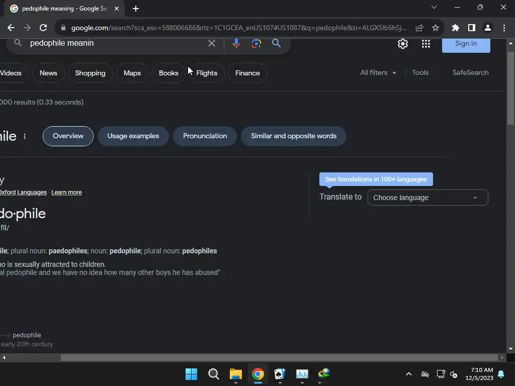This screenshot has width=515, height=386.
Task: Select the News filter chip
Action: 48,73
